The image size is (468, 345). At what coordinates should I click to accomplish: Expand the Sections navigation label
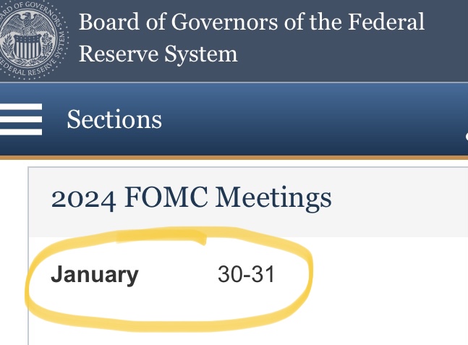pos(114,119)
